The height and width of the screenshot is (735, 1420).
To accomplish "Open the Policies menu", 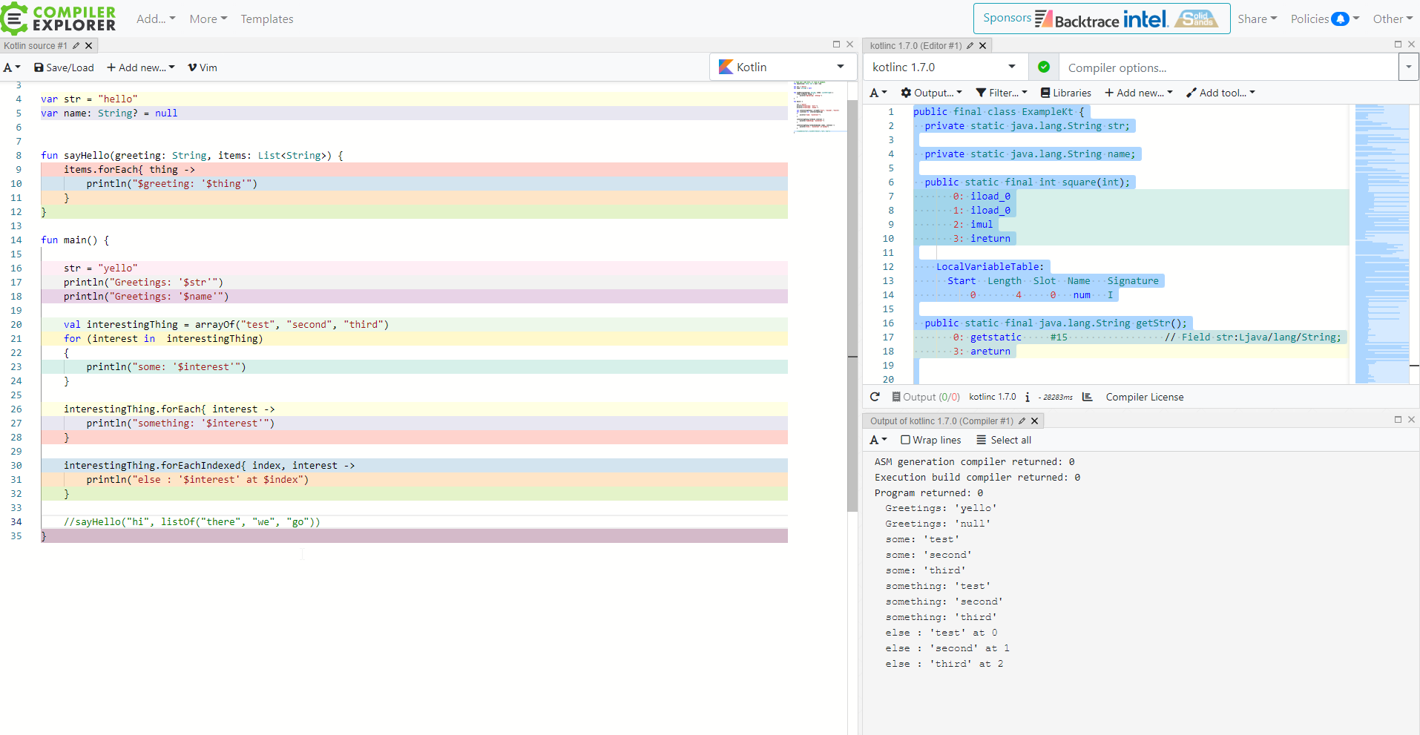I will [x=1324, y=19].
